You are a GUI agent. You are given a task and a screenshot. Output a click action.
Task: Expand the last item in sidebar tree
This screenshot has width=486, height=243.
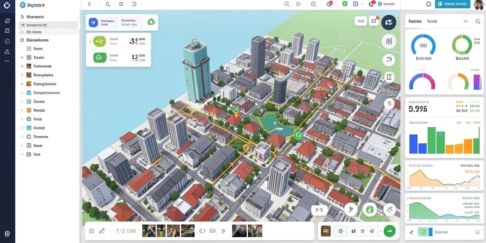pos(22,154)
